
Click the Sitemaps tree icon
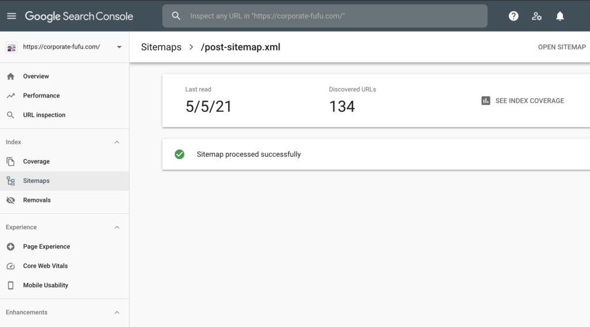[10, 181]
